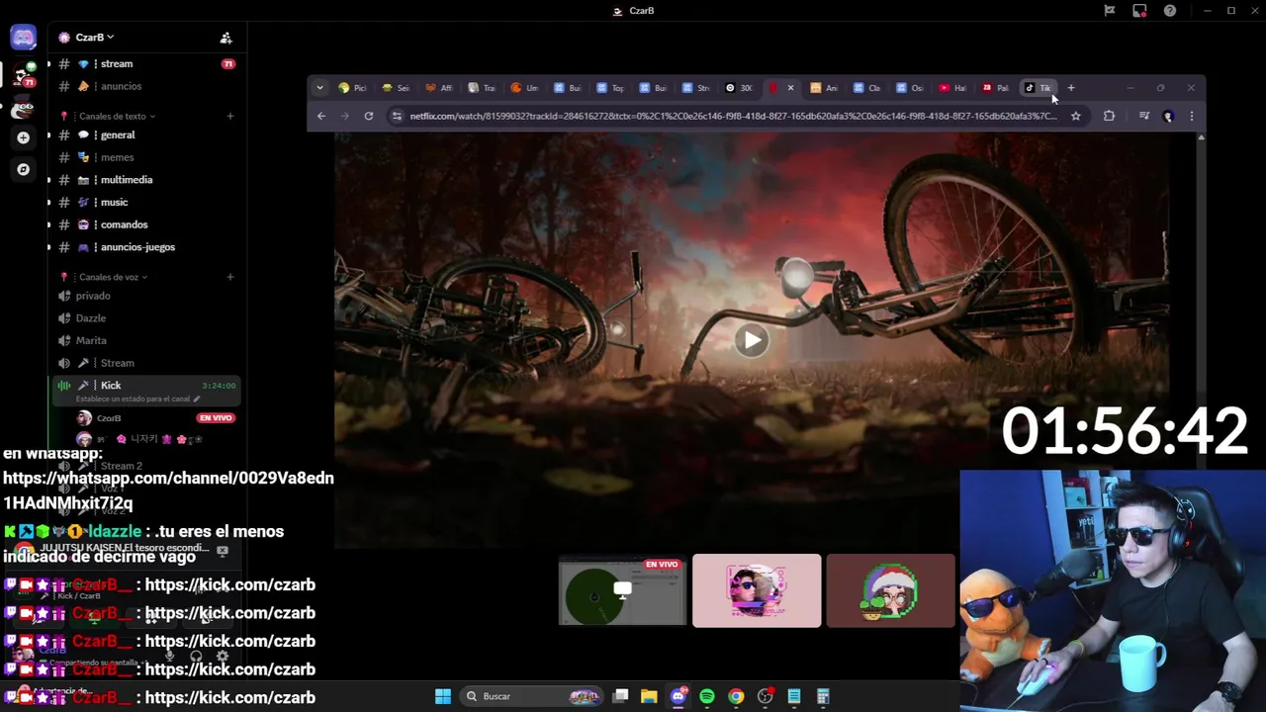
Task: Switch to the TikTok browser tab
Action: [x=1039, y=88]
